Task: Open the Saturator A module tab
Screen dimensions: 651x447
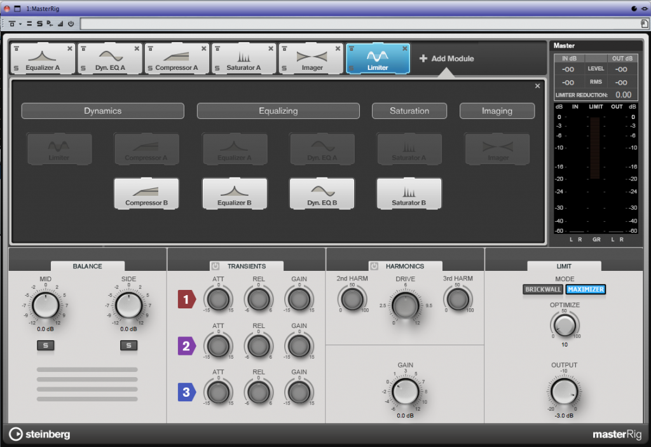Action: pyautogui.click(x=243, y=58)
